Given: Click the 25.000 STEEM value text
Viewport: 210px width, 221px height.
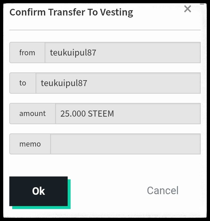Looking at the screenshot, I should click(87, 114).
